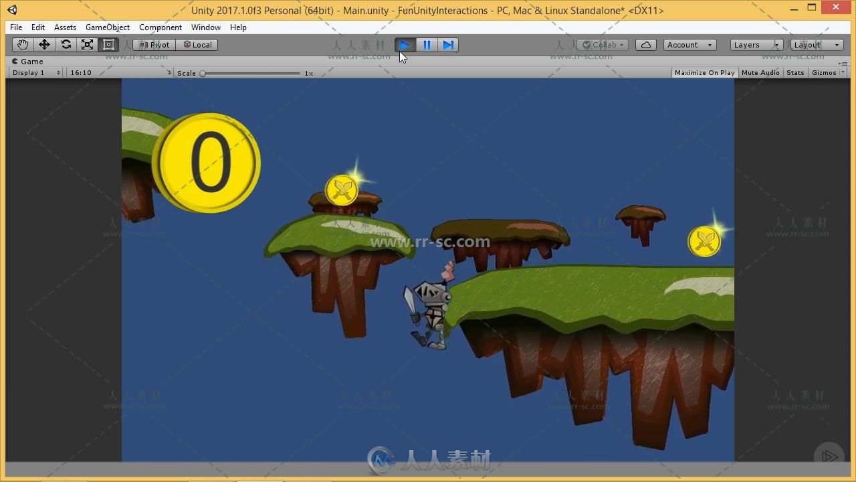Screen dimensions: 856x482
Task: Toggle the Pivot handle position button
Action: click(x=154, y=45)
